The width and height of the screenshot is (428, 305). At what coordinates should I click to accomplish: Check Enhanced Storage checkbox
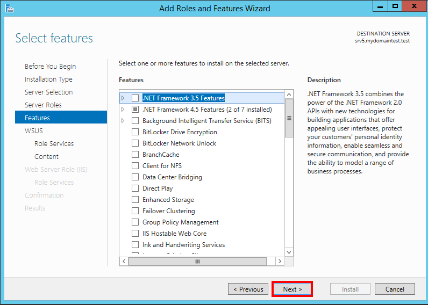point(135,200)
